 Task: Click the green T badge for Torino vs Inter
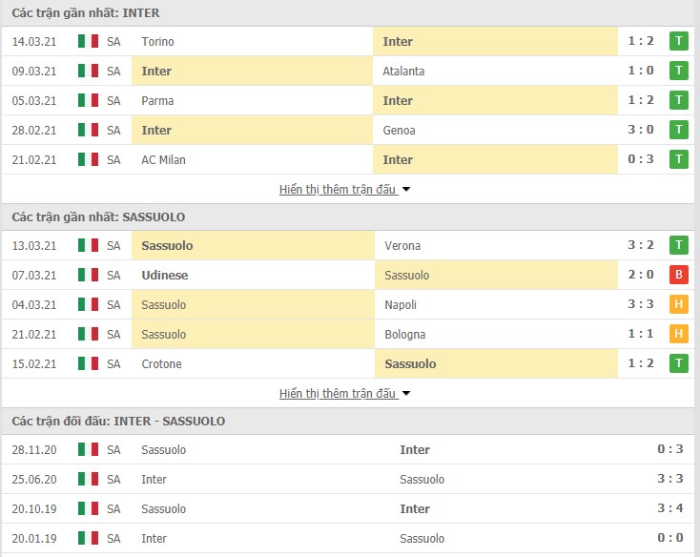coord(679,41)
